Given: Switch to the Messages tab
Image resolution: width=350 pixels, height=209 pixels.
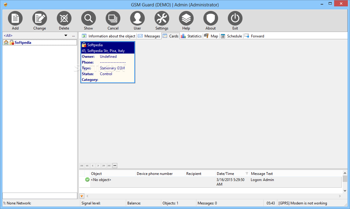Looking at the screenshot, I should point(149,36).
